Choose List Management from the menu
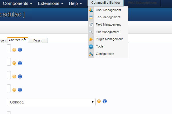This screenshot has height=114, width=172. (108, 32)
